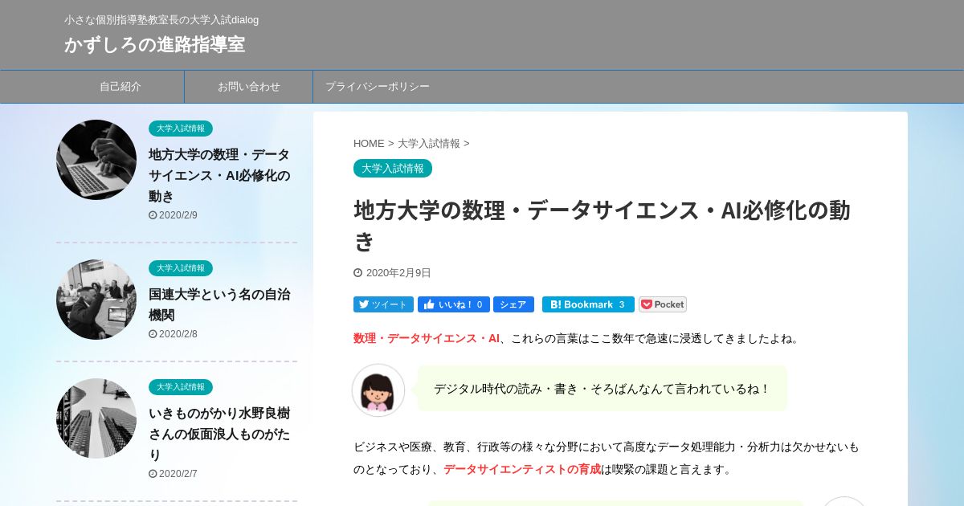The width and height of the screenshot is (964, 506).
Task: Go to site title かずしろの進路指導室
Action: point(155,44)
